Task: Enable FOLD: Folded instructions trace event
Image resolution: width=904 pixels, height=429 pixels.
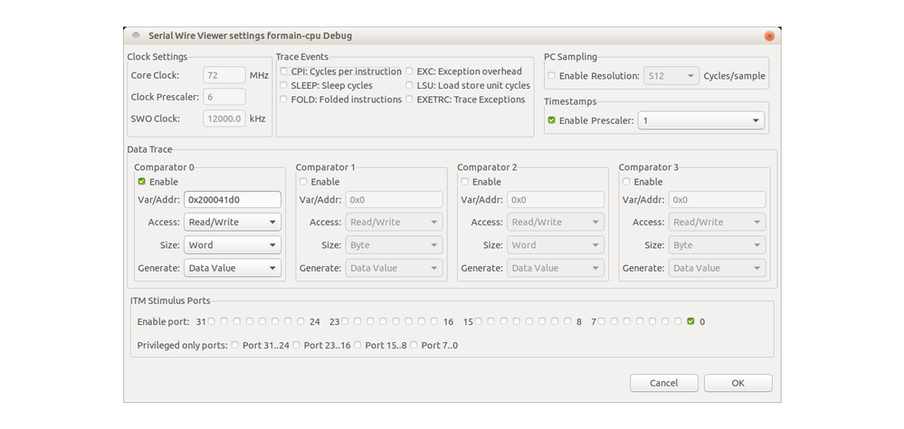Action: tap(283, 100)
